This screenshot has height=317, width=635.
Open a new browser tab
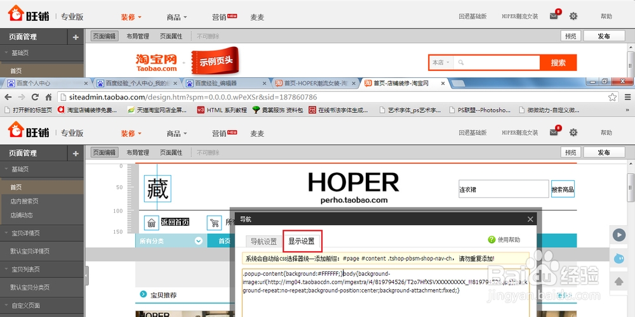pyautogui.click(x=458, y=83)
